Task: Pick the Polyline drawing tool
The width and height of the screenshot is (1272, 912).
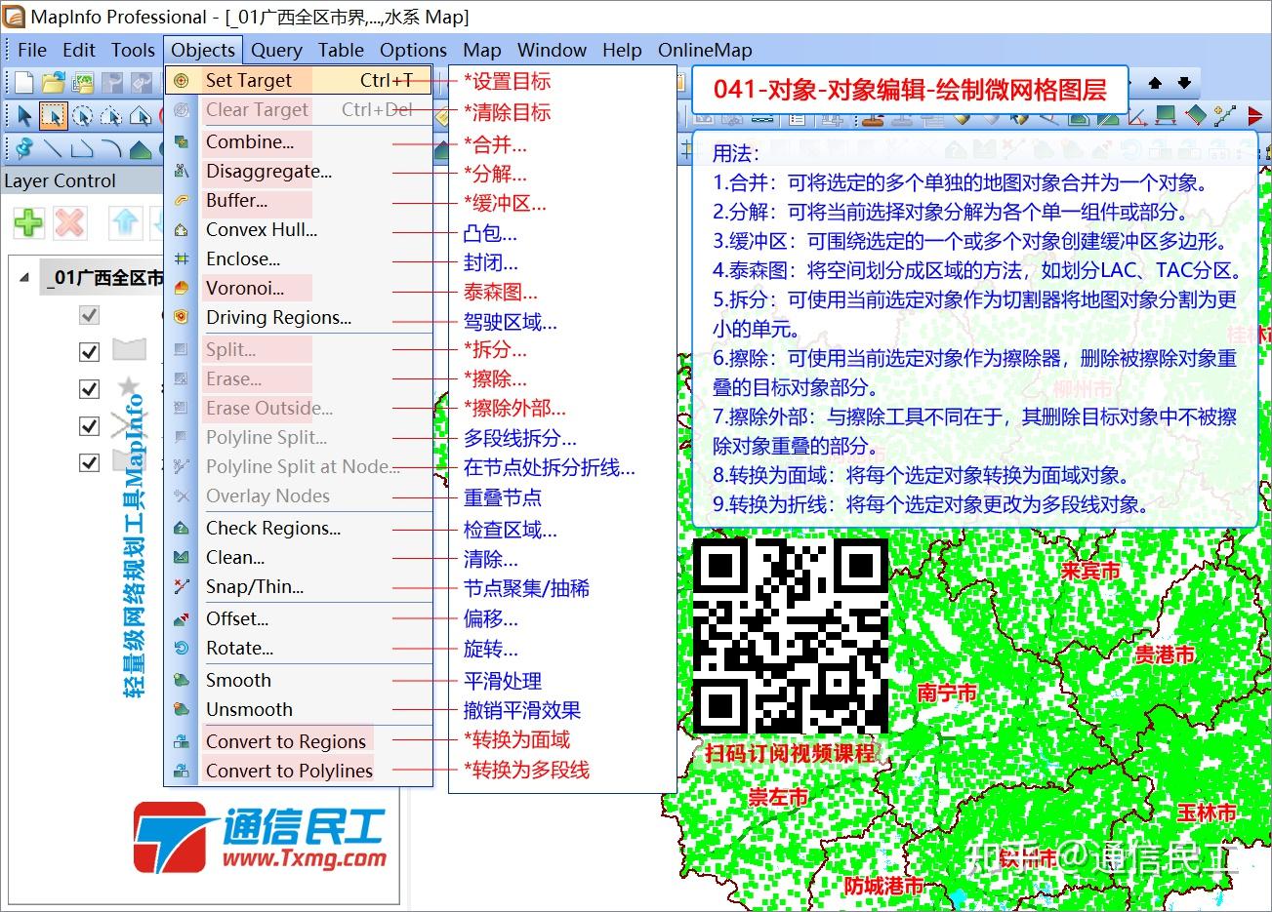Action: 83,149
